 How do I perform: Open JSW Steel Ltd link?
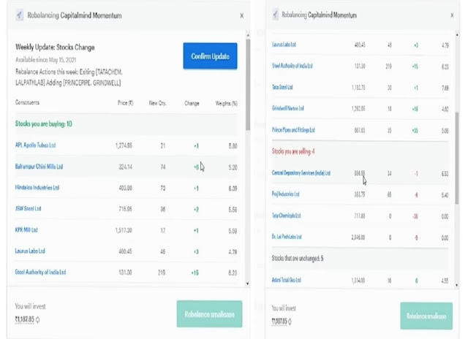(x=28, y=208)
